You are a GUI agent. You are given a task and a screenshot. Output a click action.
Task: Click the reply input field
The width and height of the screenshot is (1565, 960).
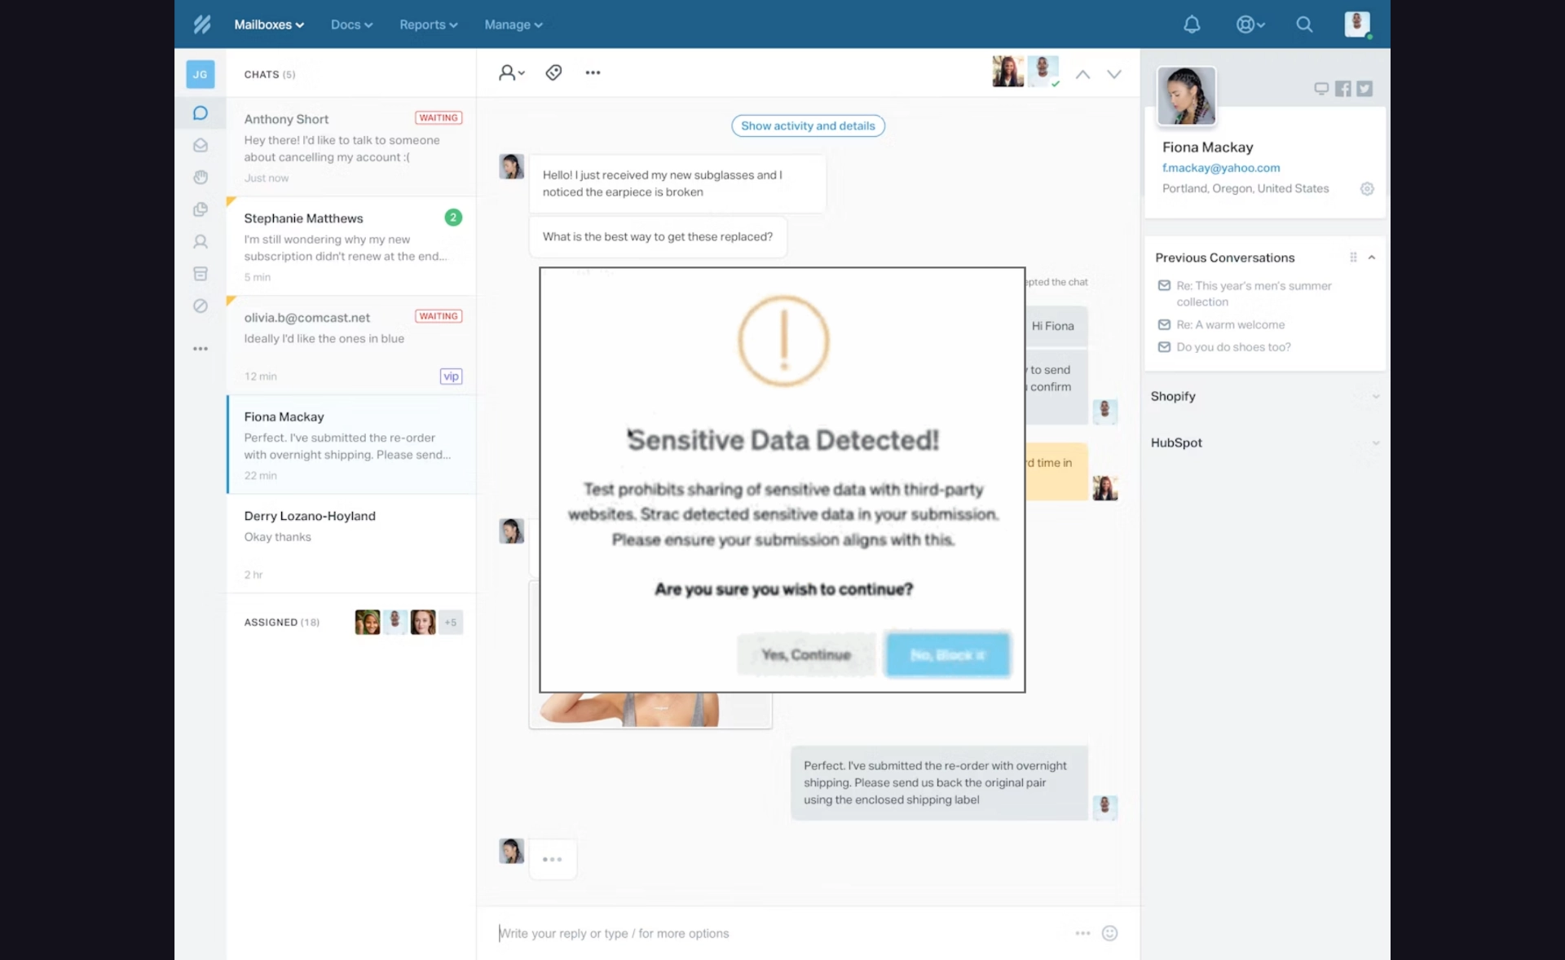tap(734, 933)
